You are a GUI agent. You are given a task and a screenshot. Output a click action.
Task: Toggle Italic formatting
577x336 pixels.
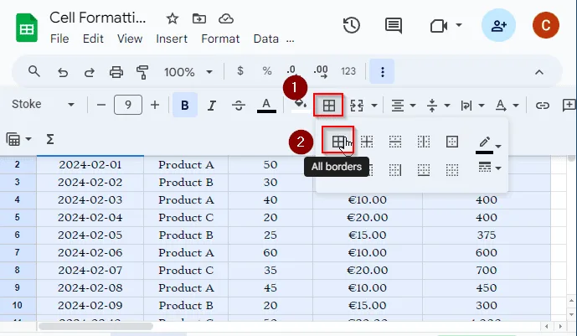tap(212, 106)
